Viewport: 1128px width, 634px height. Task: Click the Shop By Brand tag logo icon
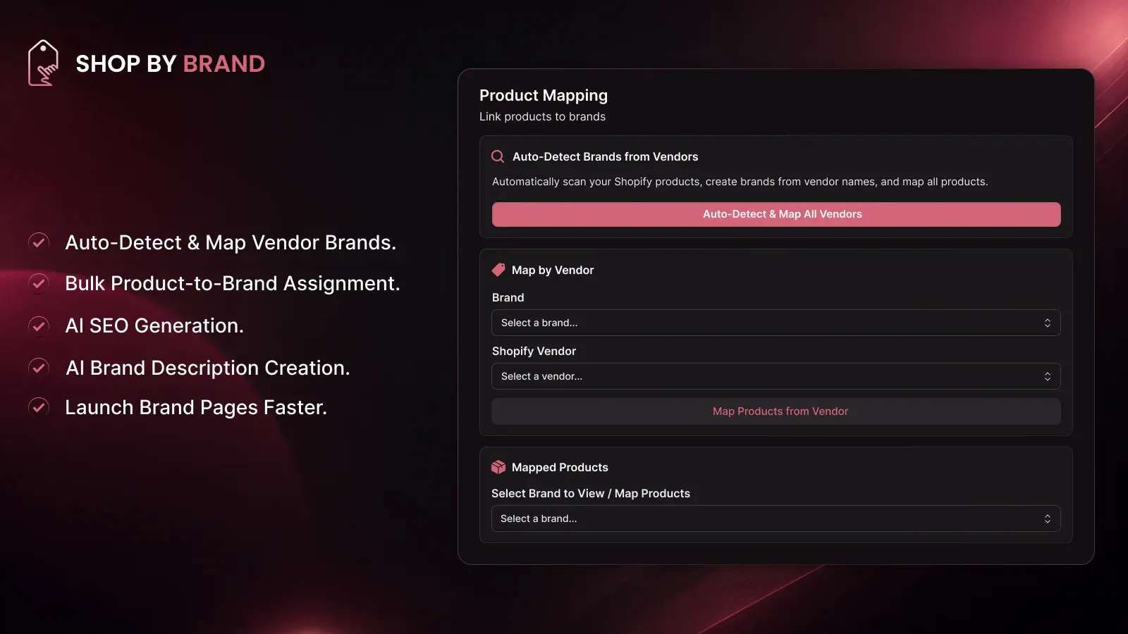[x=43, y=63]
